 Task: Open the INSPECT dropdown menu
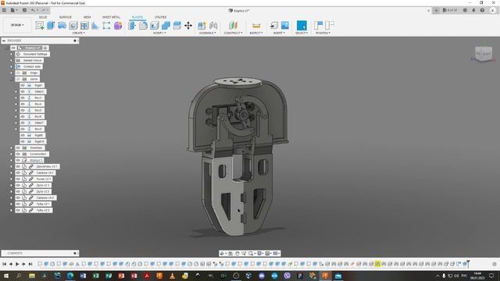pos(256,33)
